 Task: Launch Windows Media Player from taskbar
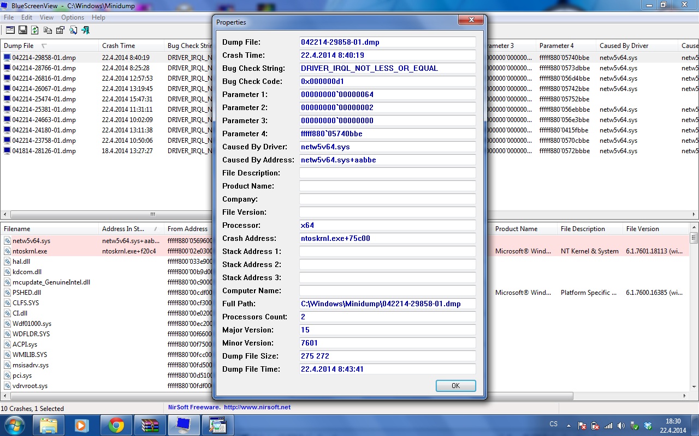coord(82,425)
